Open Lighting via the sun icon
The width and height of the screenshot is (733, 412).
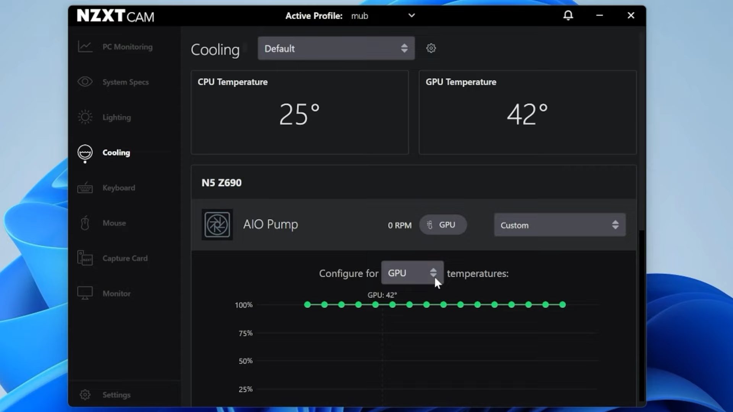pos(85,117)
